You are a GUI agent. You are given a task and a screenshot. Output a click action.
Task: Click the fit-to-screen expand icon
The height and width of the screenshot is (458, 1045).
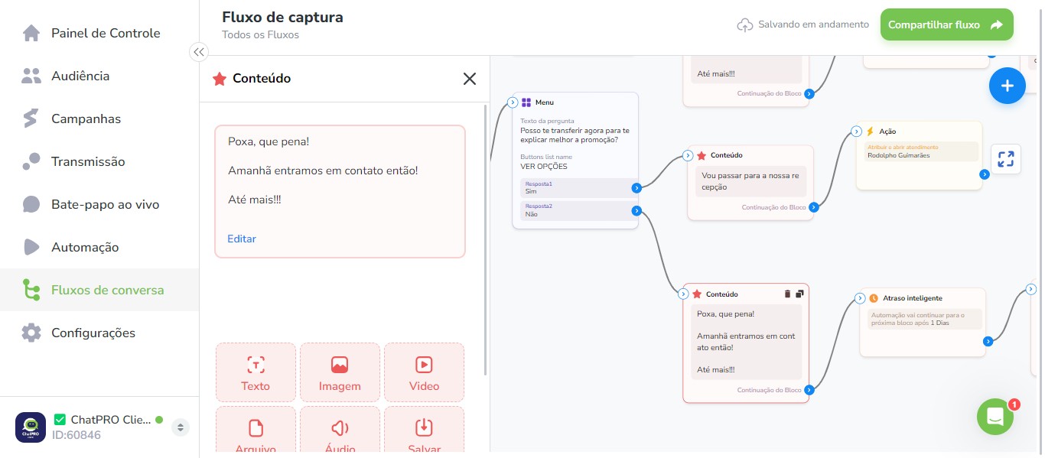pos(1006,159)
